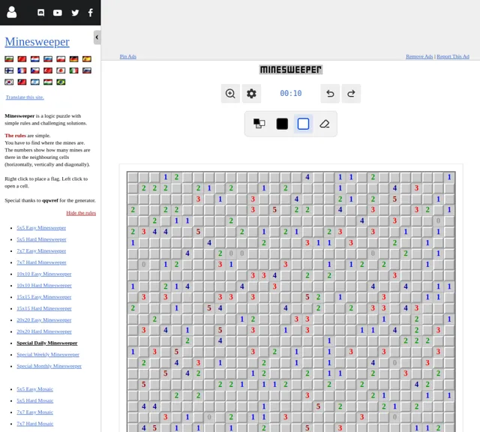Open 7x7 Easy Mosaic
Image resolution: width=480 pixels, height=432 pixels.
[35, 412]
